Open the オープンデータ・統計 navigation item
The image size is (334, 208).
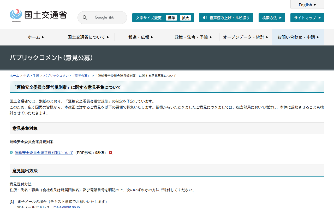(246, 37)
